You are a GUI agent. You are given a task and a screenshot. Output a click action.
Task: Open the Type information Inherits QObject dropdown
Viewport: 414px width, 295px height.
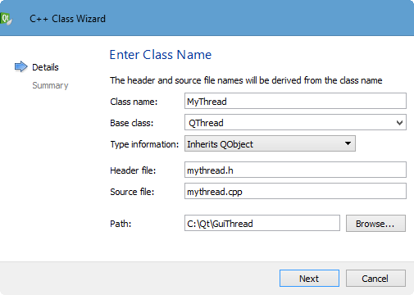270,143
